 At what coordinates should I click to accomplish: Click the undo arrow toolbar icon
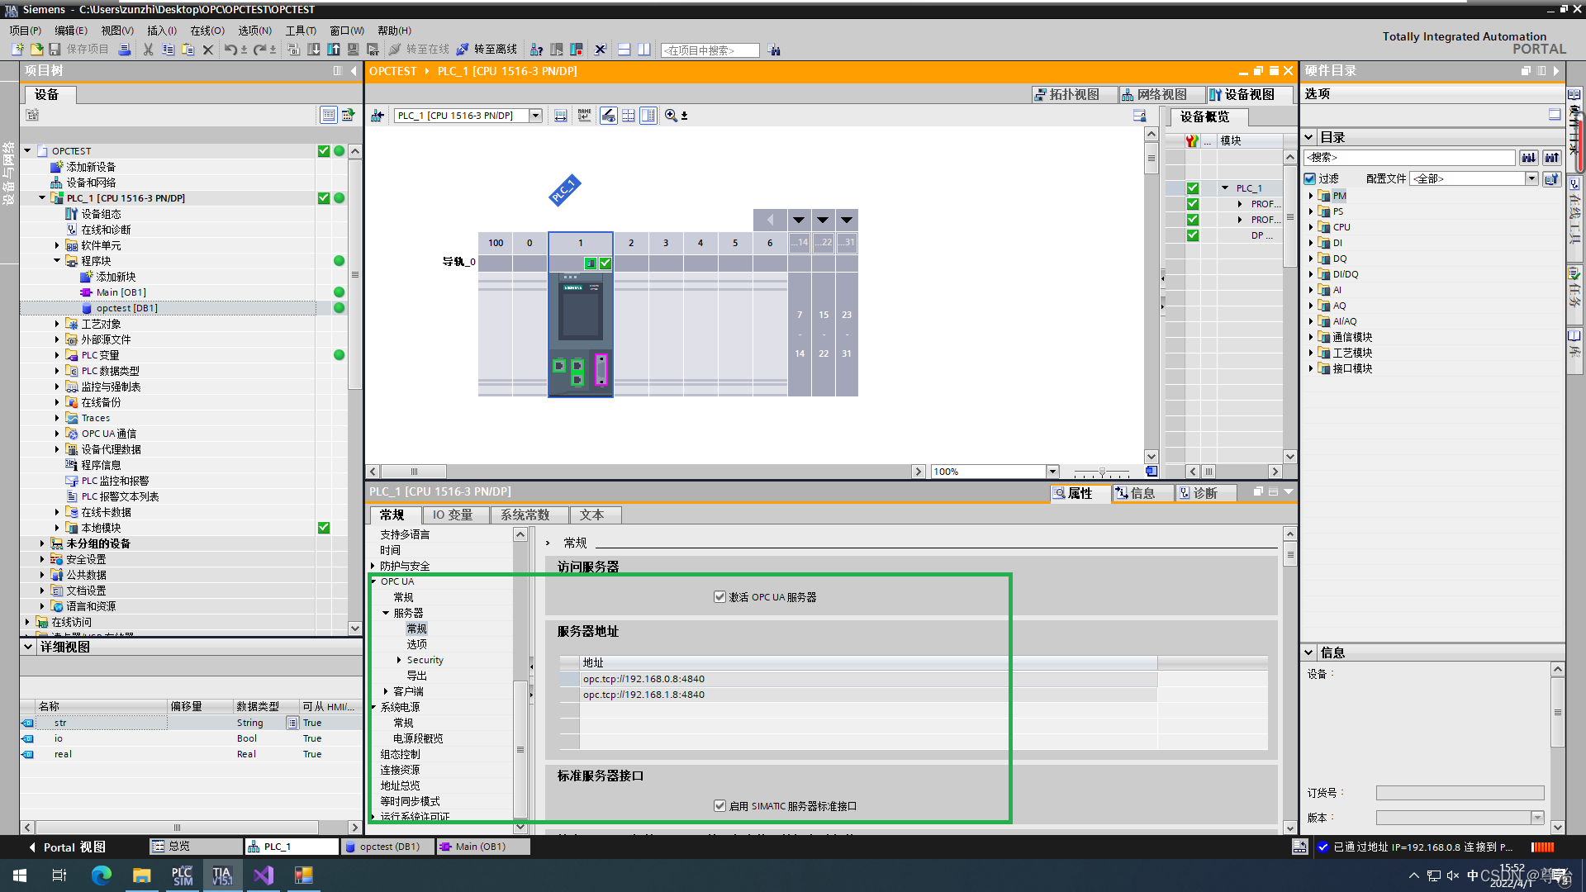pyautogui.click(x=230, y=50)
